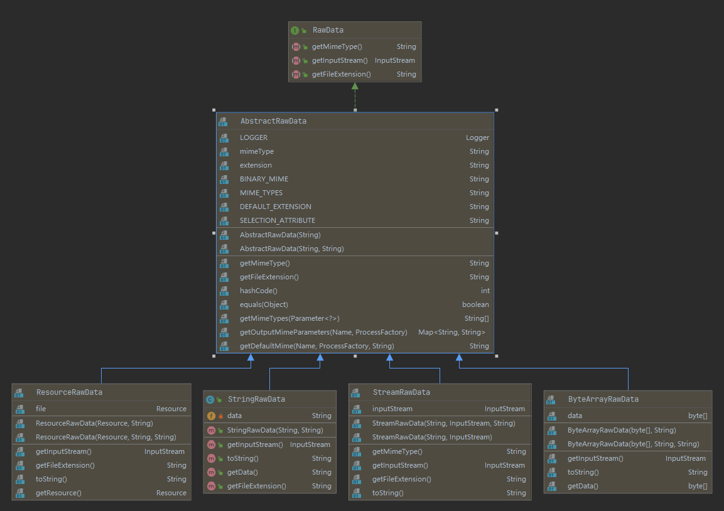
Task: Select the StreamRawData class node title
Action: (x=401, y=392)
